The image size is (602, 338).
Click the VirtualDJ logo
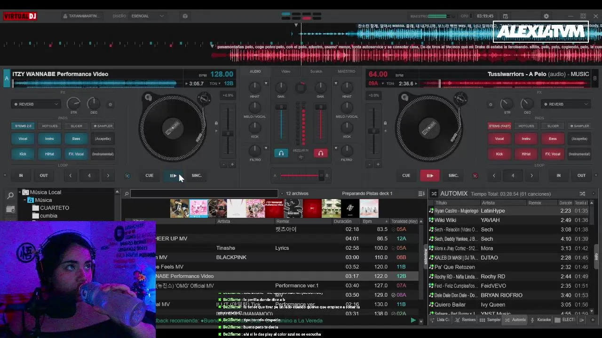20,16
